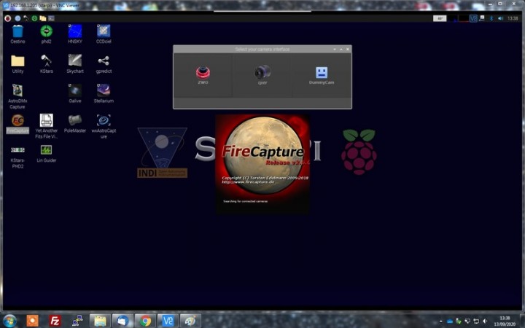Launch Lin Guider from the desktop
The image size is (525, 328).
click(46, 150)
